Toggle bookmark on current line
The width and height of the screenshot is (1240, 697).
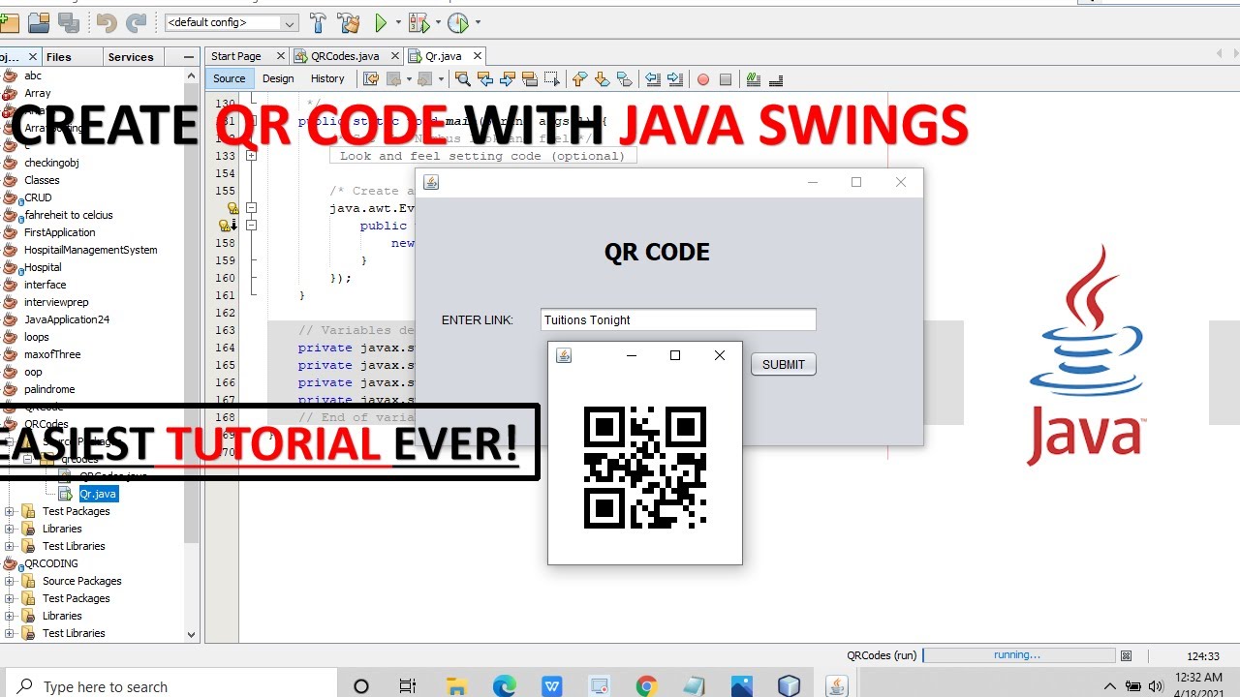point(625,79)
